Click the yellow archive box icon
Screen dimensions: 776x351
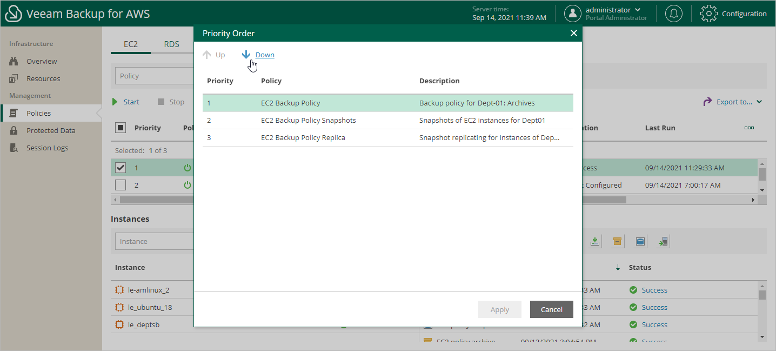pos(618,241)
